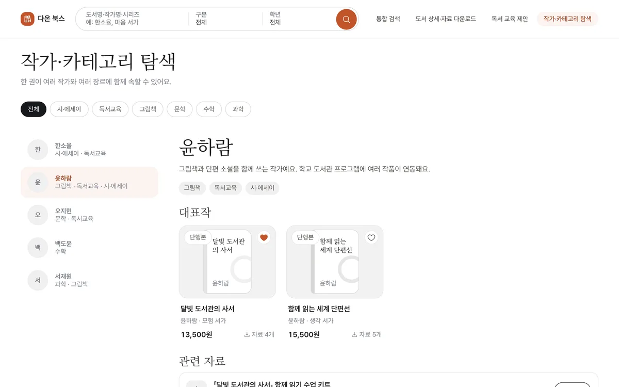Click 자료 5개 download count

[367, 334]
